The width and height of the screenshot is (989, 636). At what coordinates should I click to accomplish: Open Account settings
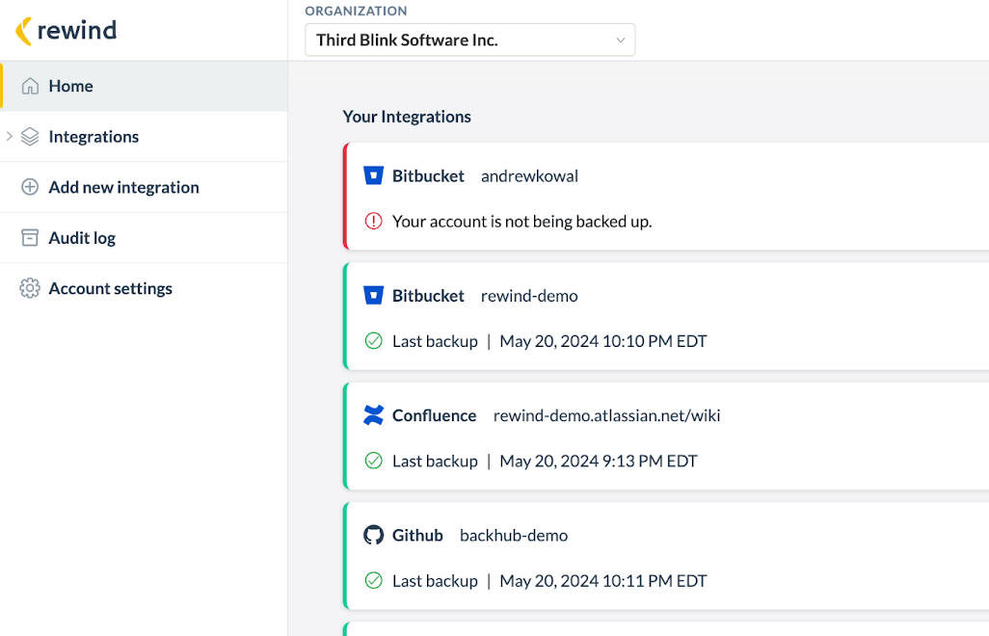(144, 288)
